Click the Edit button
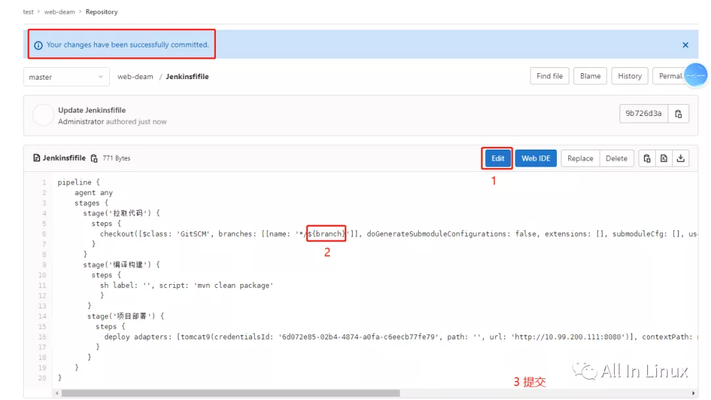The height and width of the screenshot is (400, 711). click(x=497, y=158)
